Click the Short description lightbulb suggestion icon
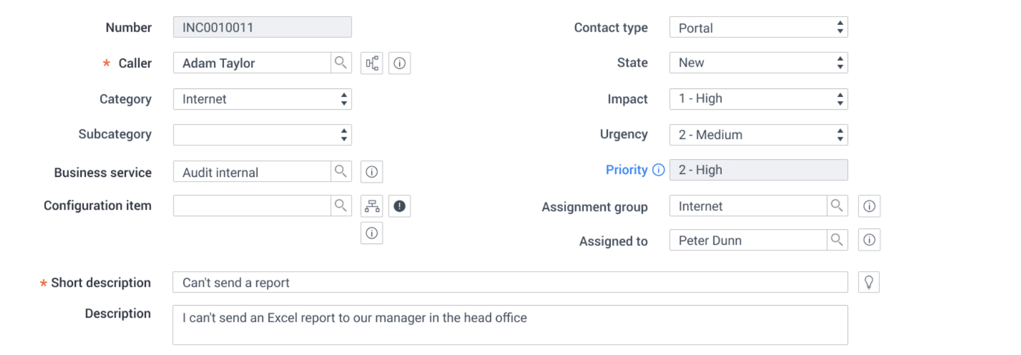Screen dimensions: 1021x355 tap(869, 282)
